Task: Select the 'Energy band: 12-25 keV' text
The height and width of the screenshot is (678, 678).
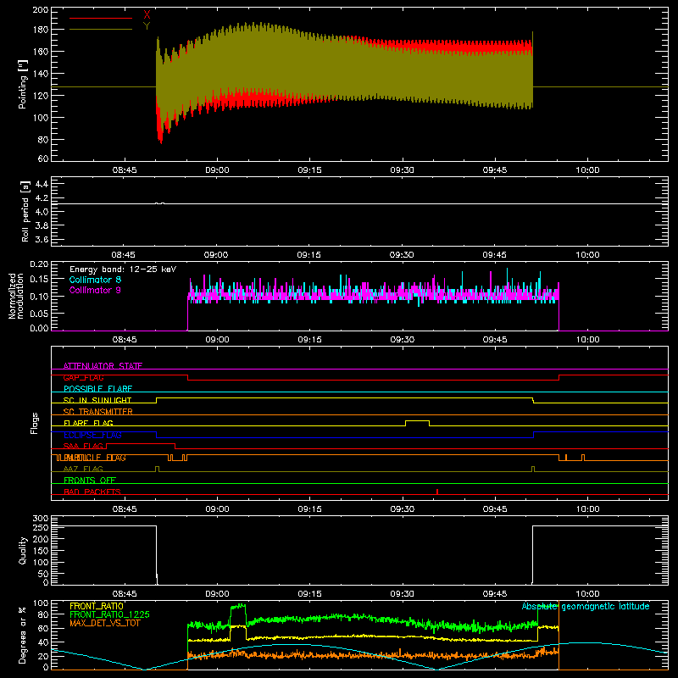Action: pos(123,270)
